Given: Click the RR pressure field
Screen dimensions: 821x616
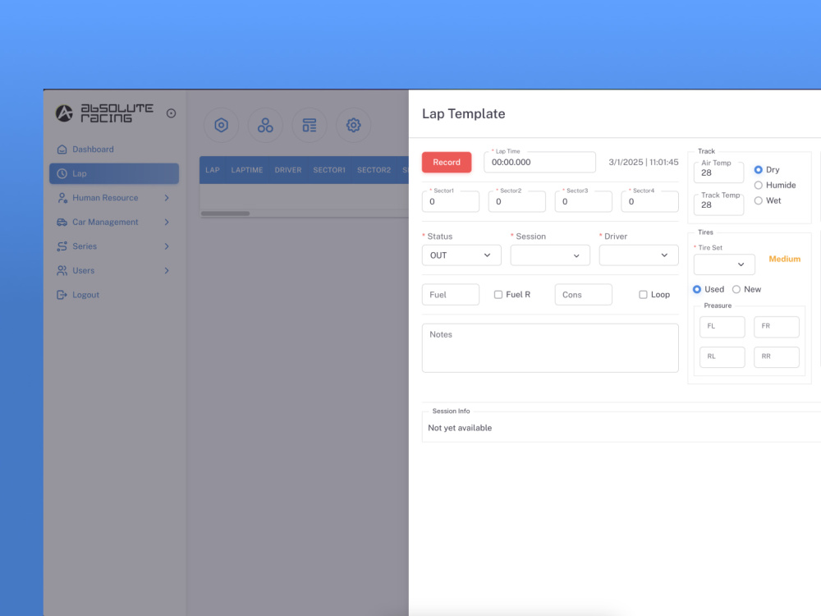Looking at the screenshot, I should (777, 356).
